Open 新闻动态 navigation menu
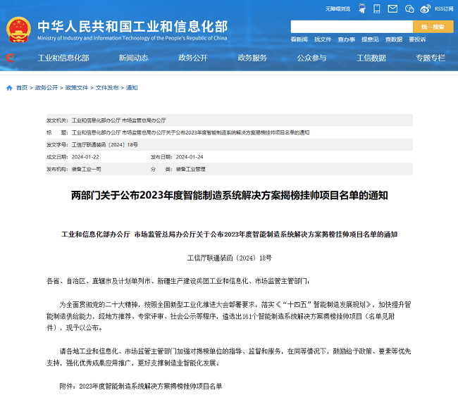This screenshot has width=458, height=395. click(133, 58)
